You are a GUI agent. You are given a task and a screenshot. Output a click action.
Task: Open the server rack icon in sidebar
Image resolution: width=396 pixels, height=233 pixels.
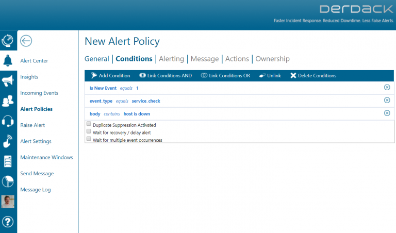point(8,161)
